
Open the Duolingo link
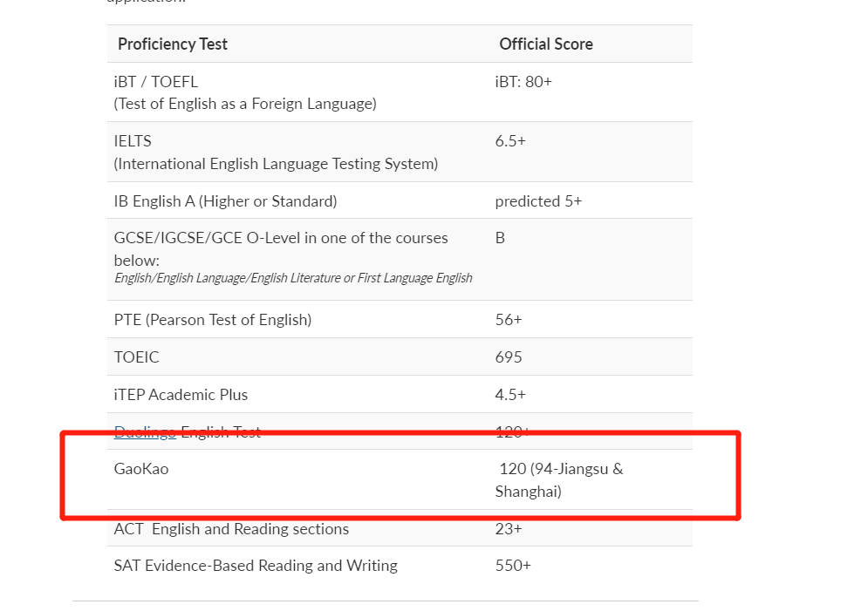145,431
